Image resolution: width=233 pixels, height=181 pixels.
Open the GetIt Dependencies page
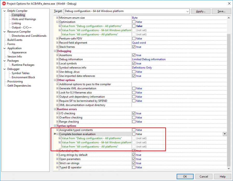(19, 86)
